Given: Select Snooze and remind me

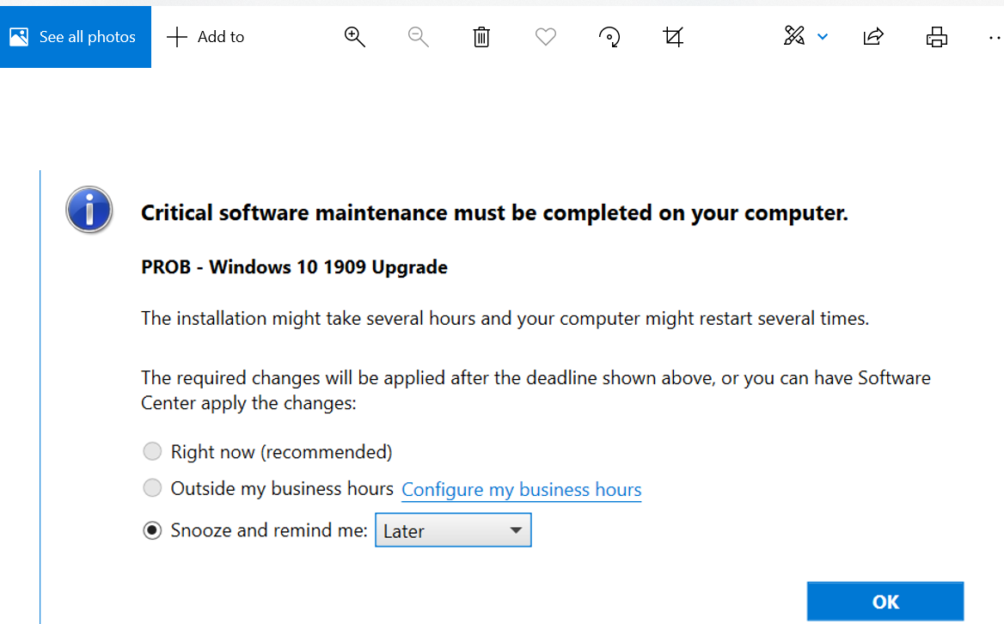Looking at the screenshot, I should pyautogui.click(x=152, y=529).
